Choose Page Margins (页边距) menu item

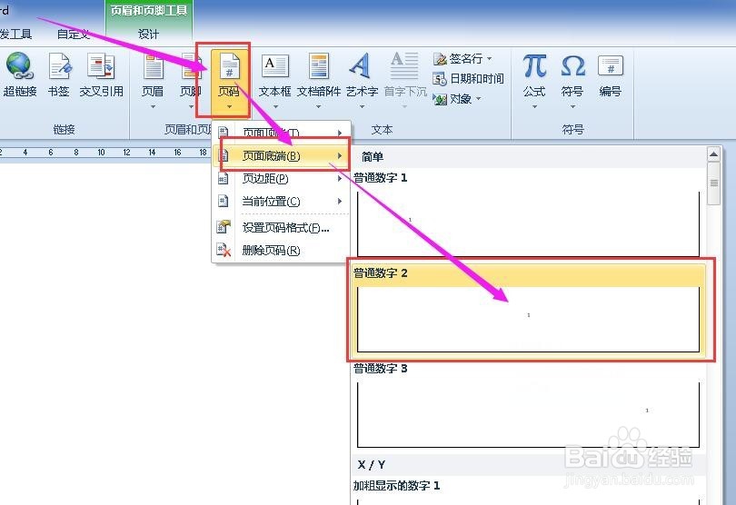point(281,178)
